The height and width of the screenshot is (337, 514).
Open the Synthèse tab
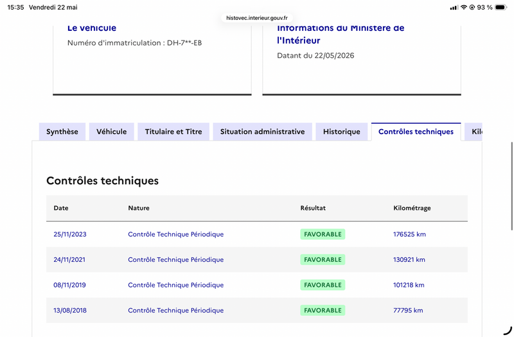tap(62, 132)
